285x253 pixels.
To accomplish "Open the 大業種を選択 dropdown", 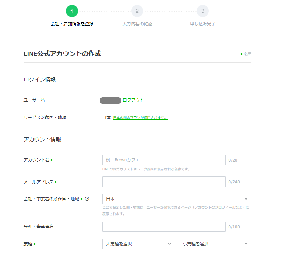I will click(138, 244).
